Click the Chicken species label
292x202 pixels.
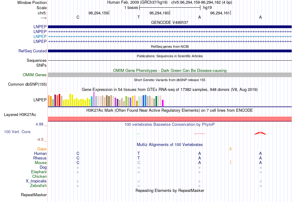coord(39,176)
